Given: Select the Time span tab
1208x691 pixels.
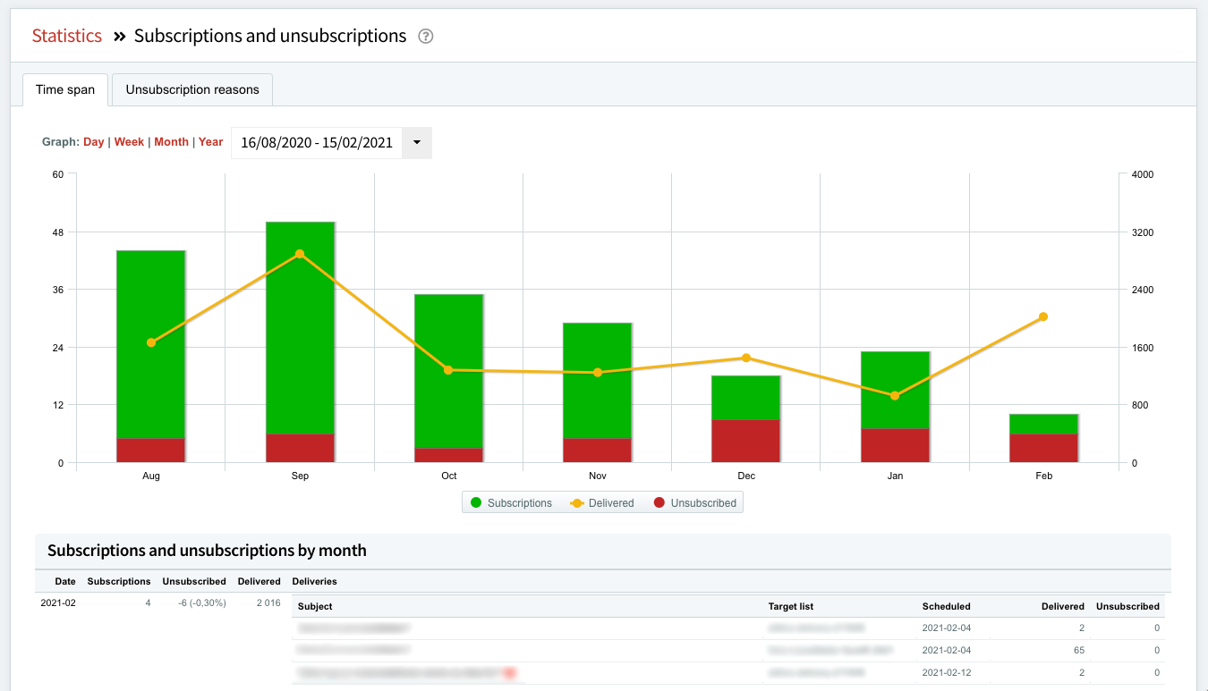Looking at the screenshot, I should [64, 89].
